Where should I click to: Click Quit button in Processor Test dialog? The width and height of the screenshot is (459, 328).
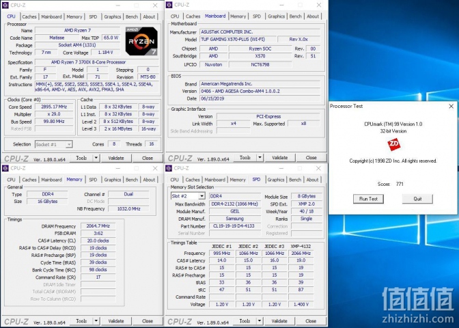pos(417,199)
